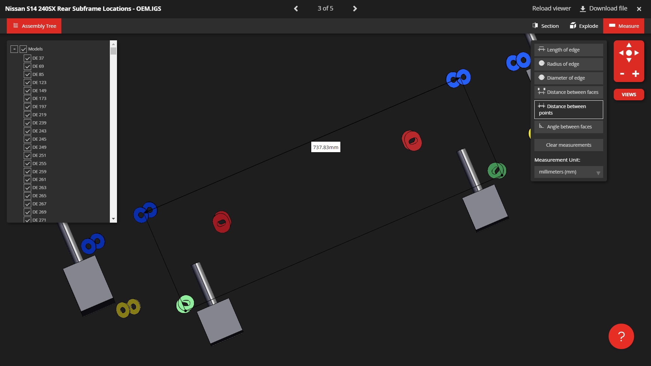
Task: Toggle the DE 173 checkbox
Action: pyautogui.click(x=27, y=99)
